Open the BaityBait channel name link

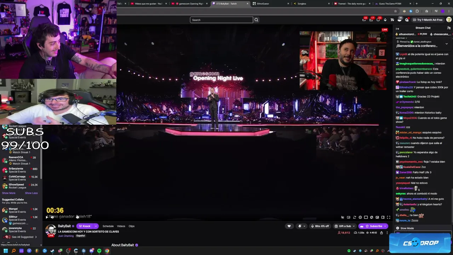point(64,226)
